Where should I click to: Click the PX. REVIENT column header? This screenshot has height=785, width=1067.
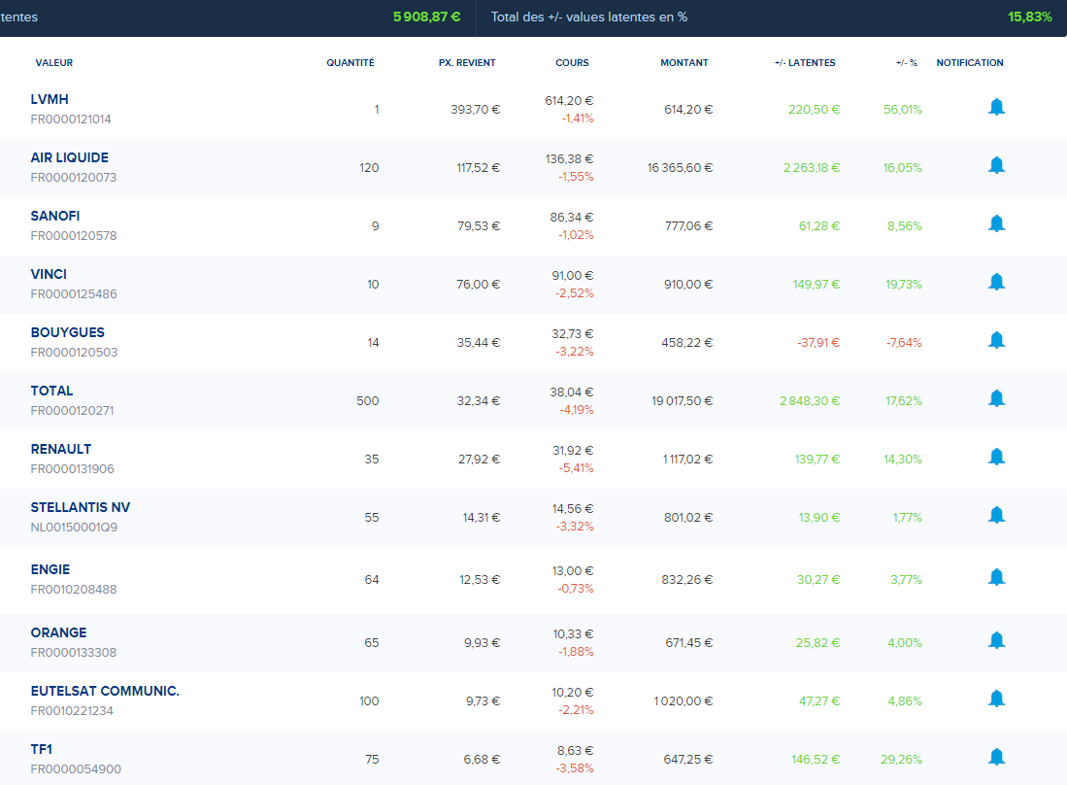467,63
